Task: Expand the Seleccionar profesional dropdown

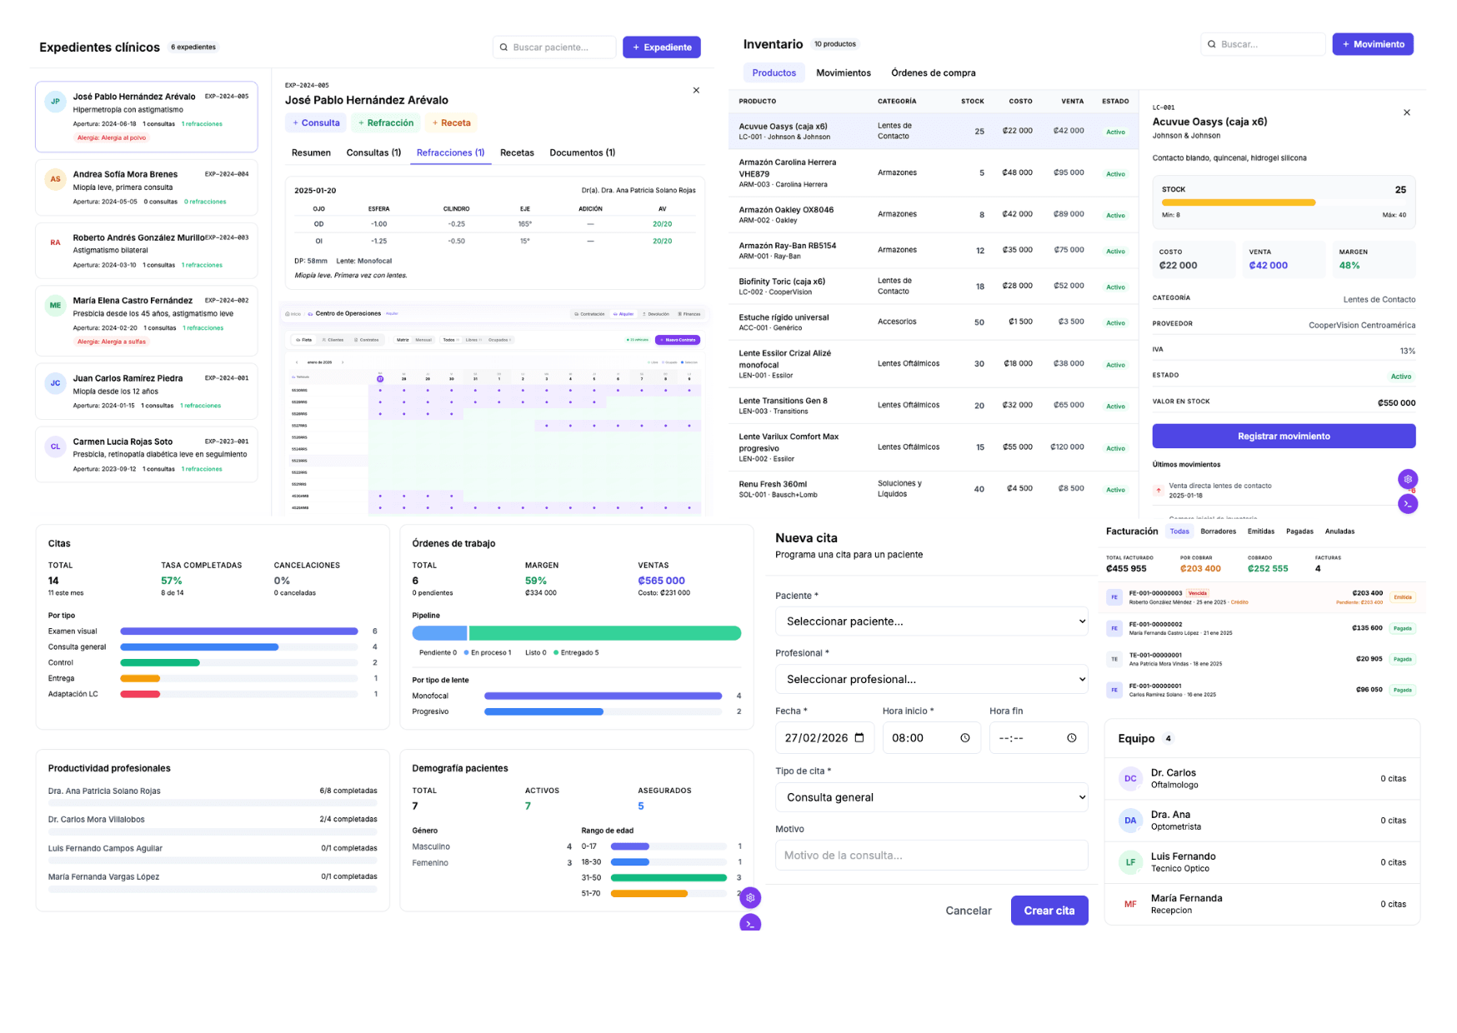Action: (x=931, y=680)
